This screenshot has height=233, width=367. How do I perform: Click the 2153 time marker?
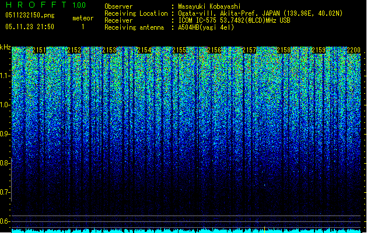coord(109,50)
